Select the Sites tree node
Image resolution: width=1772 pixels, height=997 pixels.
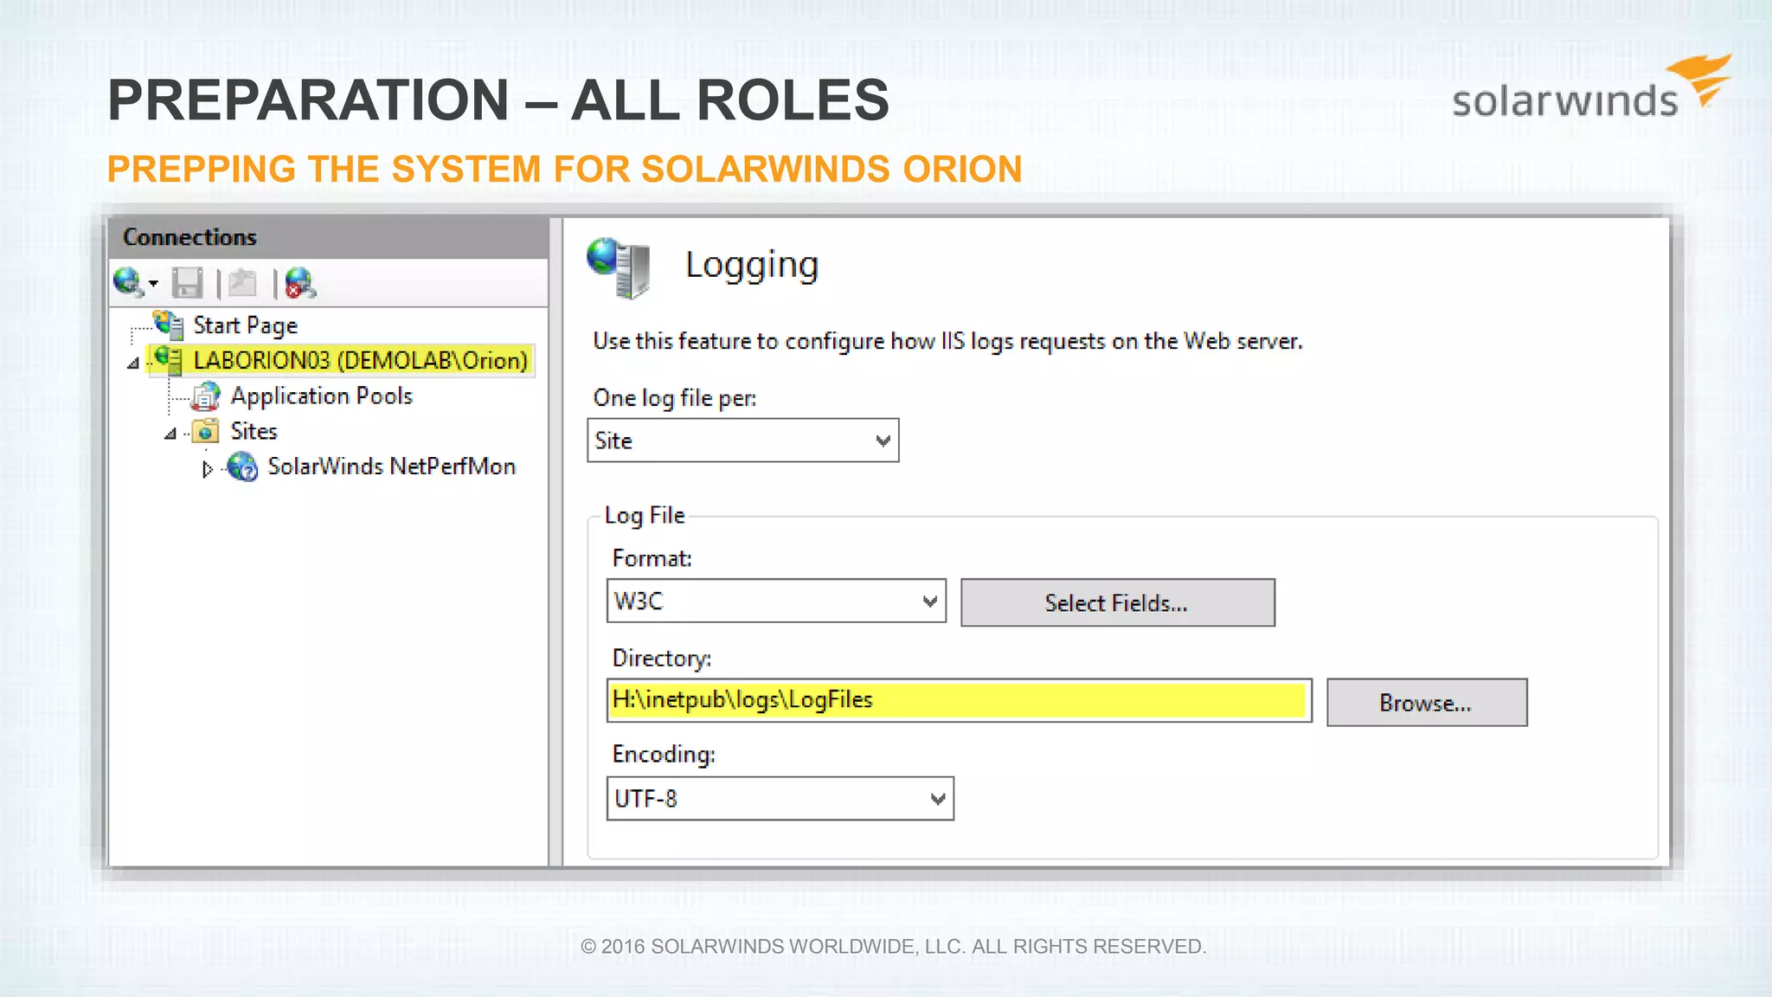click(254, 431)
